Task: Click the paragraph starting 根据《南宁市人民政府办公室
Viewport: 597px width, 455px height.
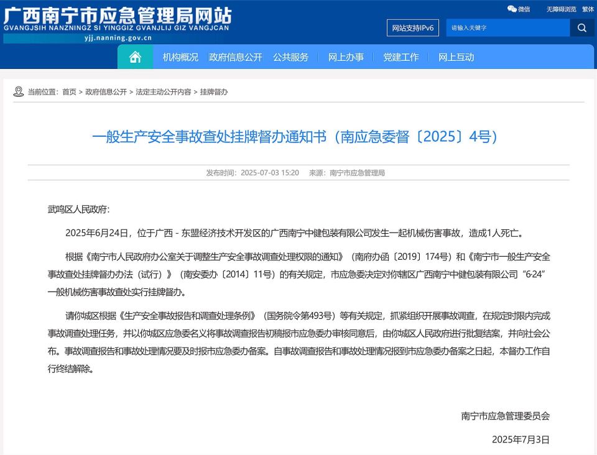Action: (x=299, y=274)
